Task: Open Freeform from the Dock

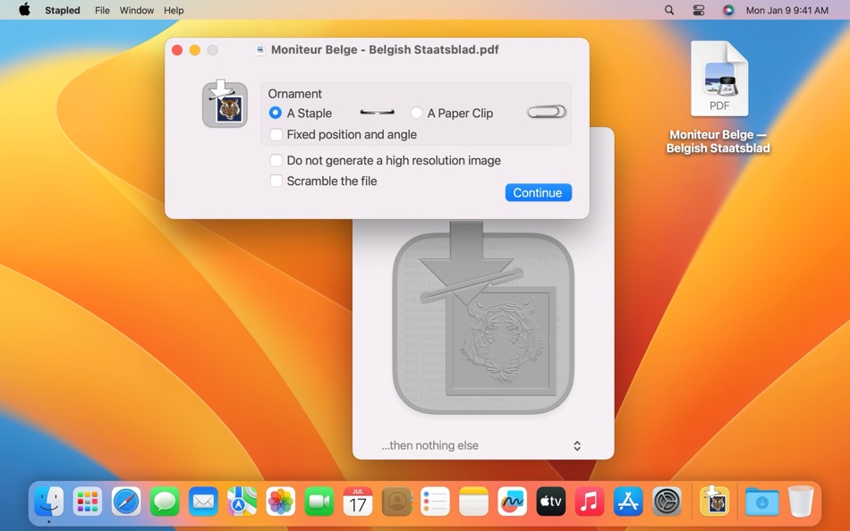Action: [513, 501]
